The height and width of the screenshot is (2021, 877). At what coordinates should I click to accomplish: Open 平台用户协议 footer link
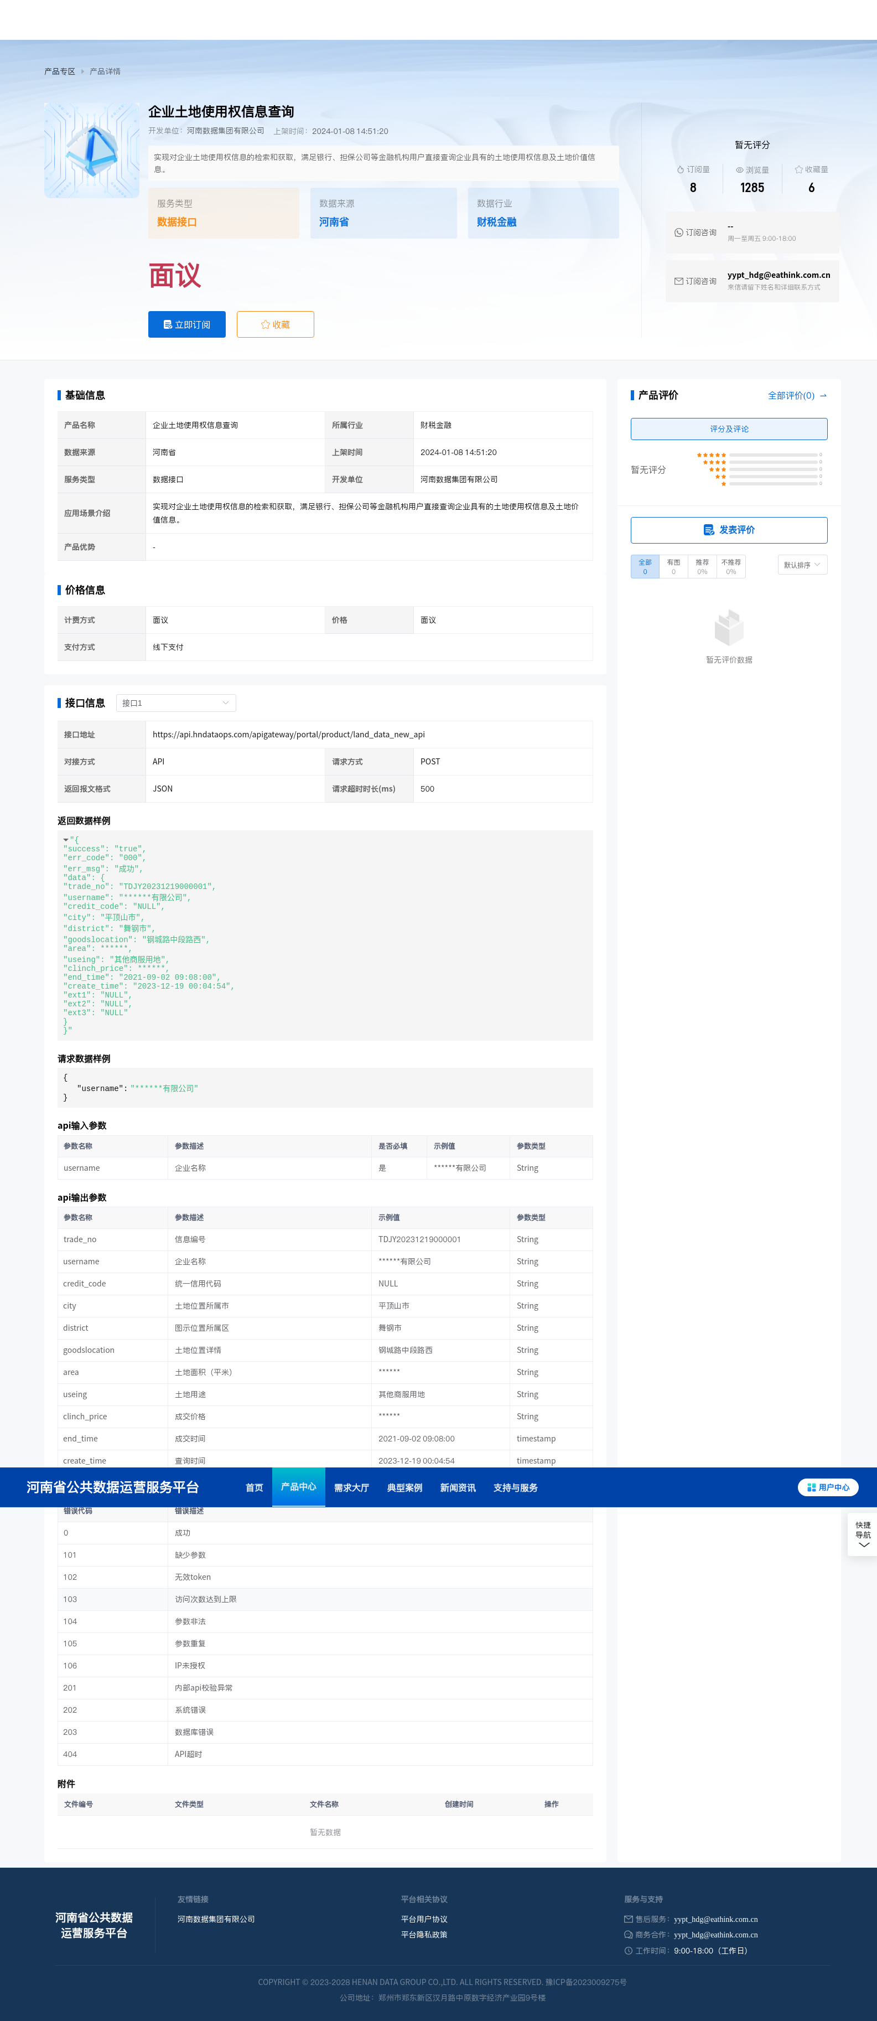click(424, 1919)
